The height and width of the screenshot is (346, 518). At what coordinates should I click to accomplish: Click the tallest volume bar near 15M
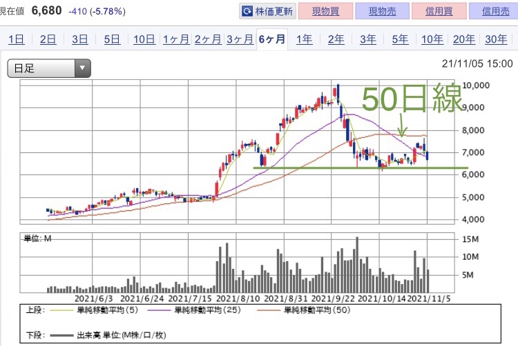(357, 264)
